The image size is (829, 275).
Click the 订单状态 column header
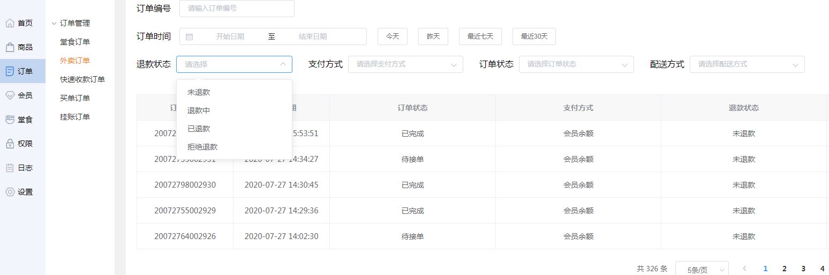412,108
